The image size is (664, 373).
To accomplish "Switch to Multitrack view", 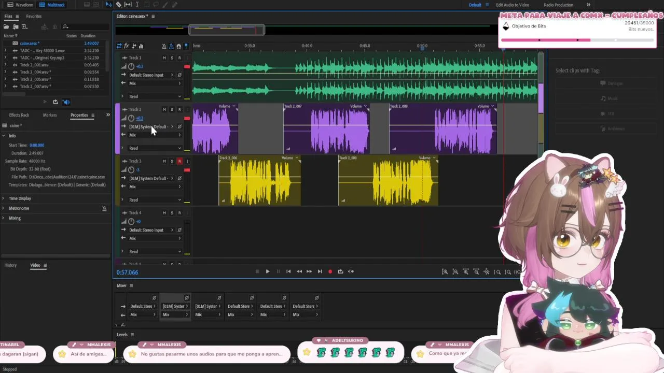I will [52, 5].
